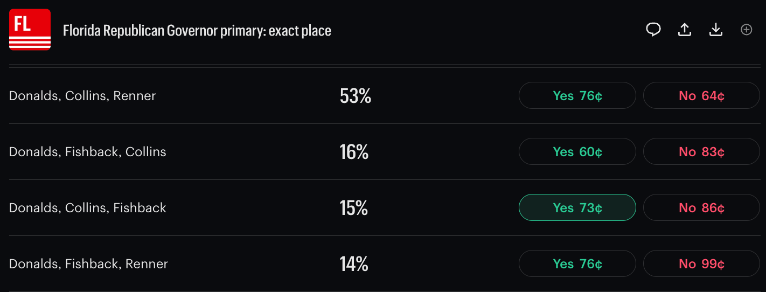Pick No 86¢ for Donalds, Collins, Fishback
Screen dimensions: 766x292
click(x=701, y=208)
